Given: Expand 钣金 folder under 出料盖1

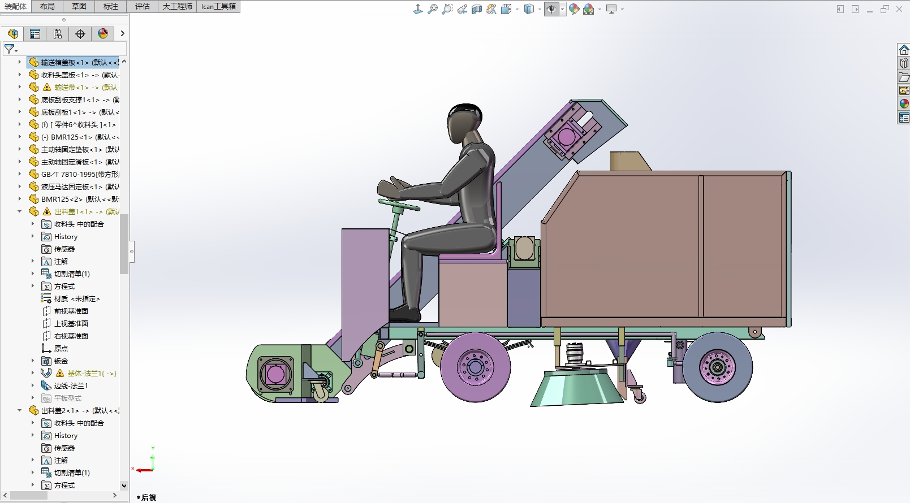Looking at the screenshot, I should click(33, 361).
